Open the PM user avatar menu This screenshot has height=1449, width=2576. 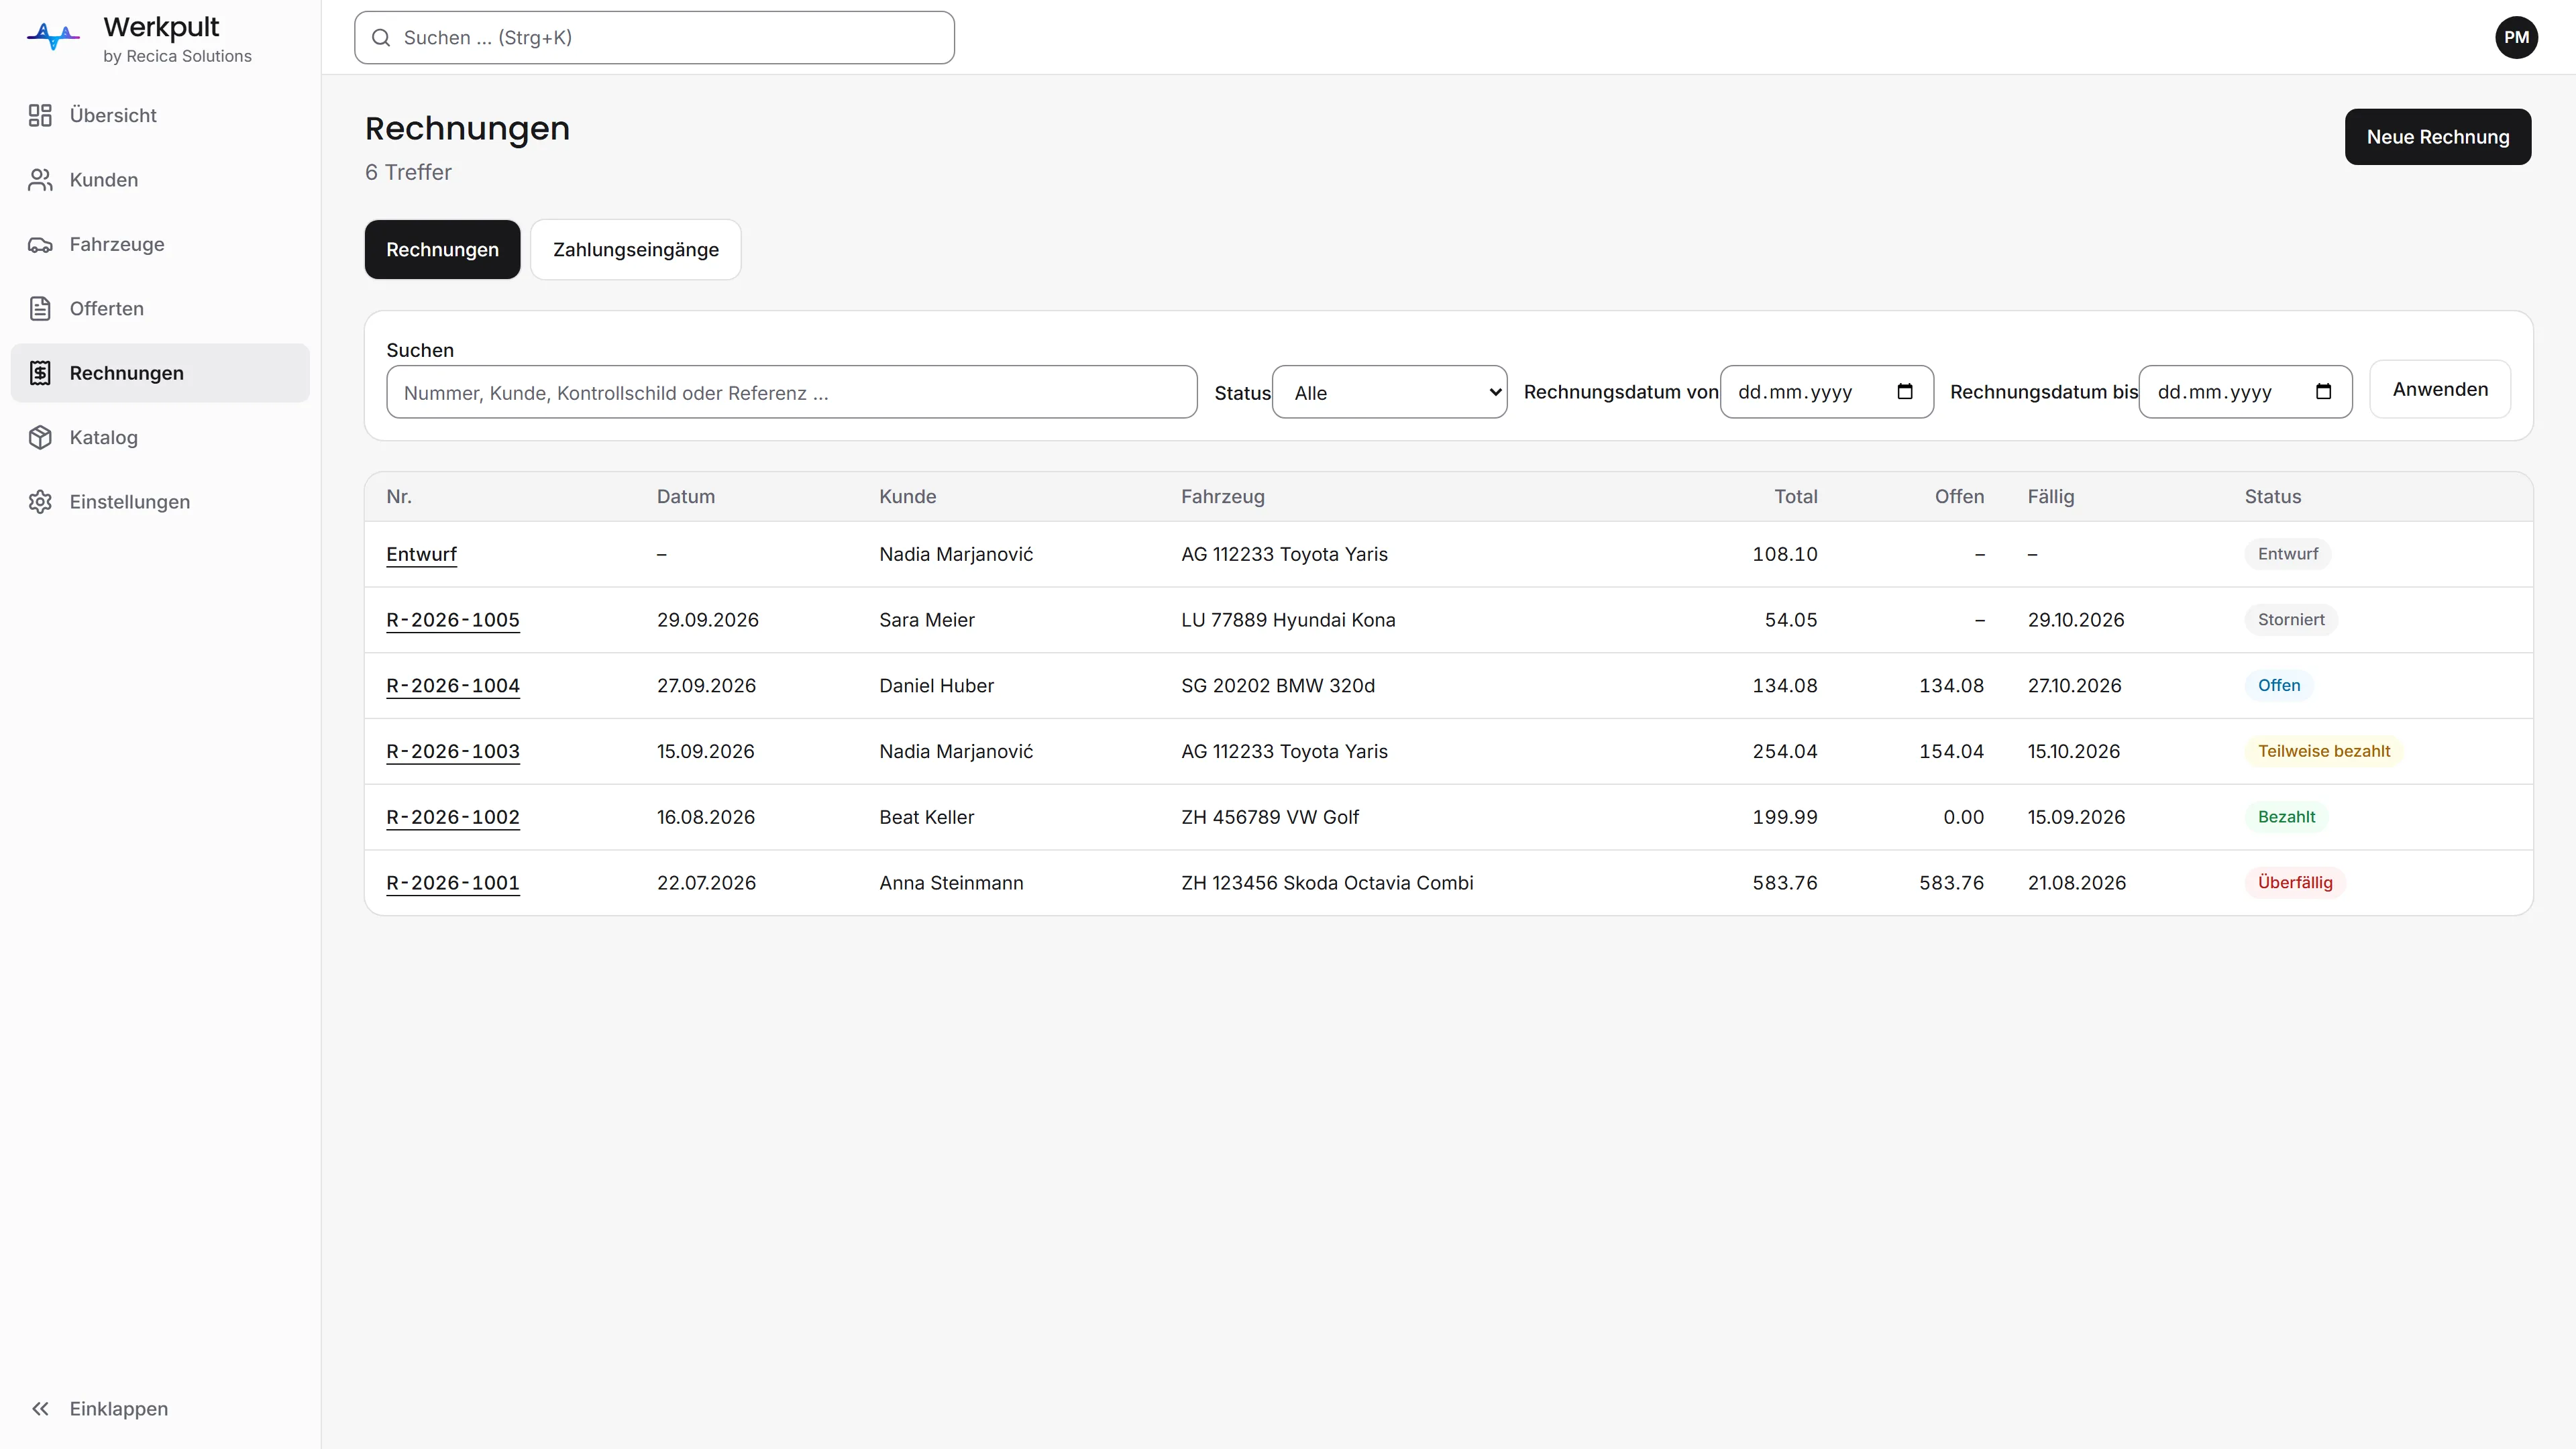[x=2516, y=38]
